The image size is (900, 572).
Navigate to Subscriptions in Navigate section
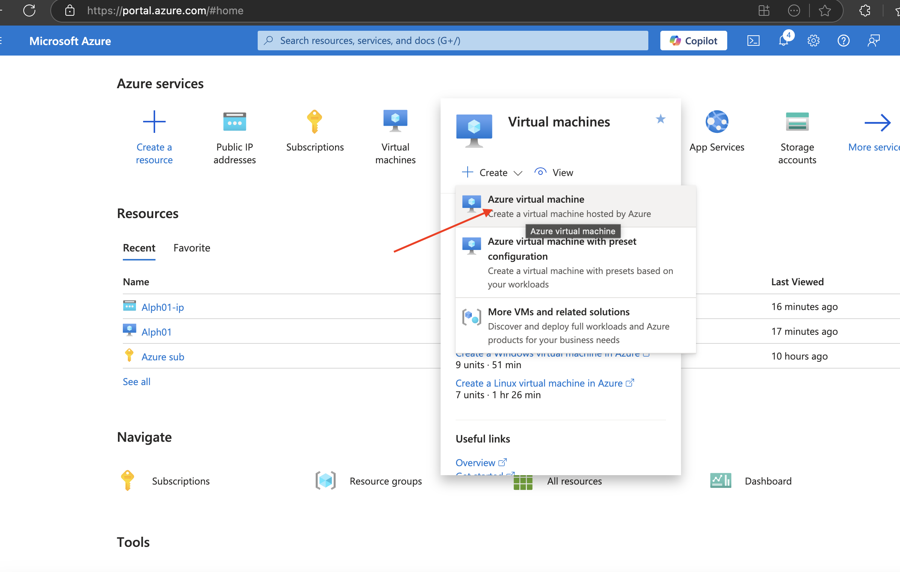pyautogui.click(x=165, y=481)
